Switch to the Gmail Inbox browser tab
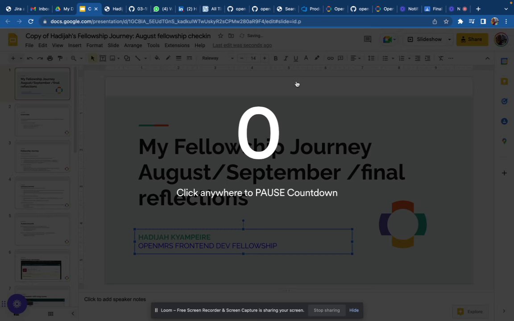 [x=40, y=9]
